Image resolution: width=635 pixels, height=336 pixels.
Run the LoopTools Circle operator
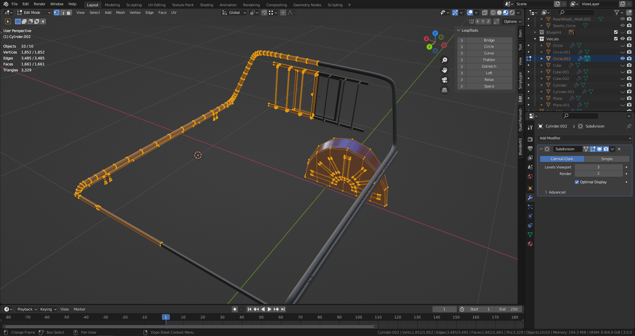pos(489,47)
